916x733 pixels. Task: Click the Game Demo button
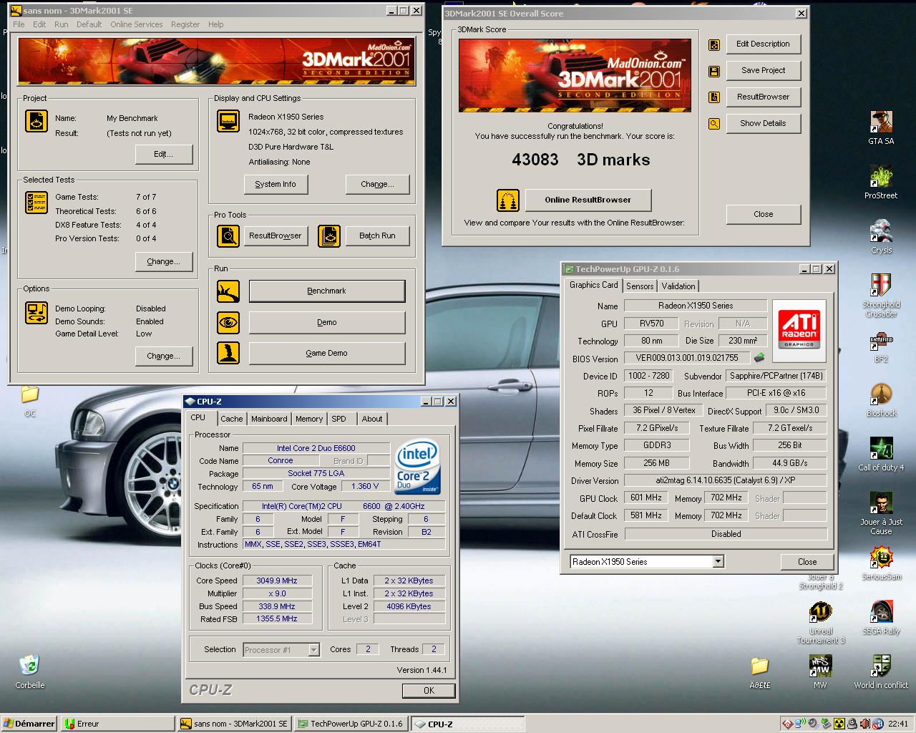tap(326, 353)
